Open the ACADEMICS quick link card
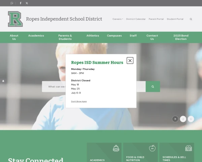Image resolution: width=202 pixels, height=162 pixels. (104, 152)
